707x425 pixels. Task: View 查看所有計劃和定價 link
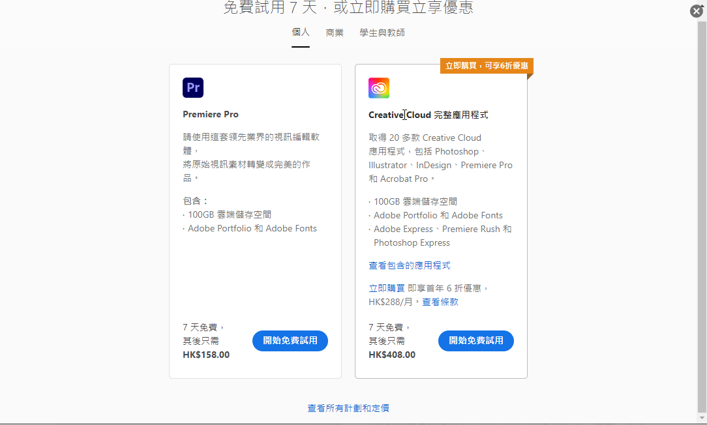pos(348,408)
